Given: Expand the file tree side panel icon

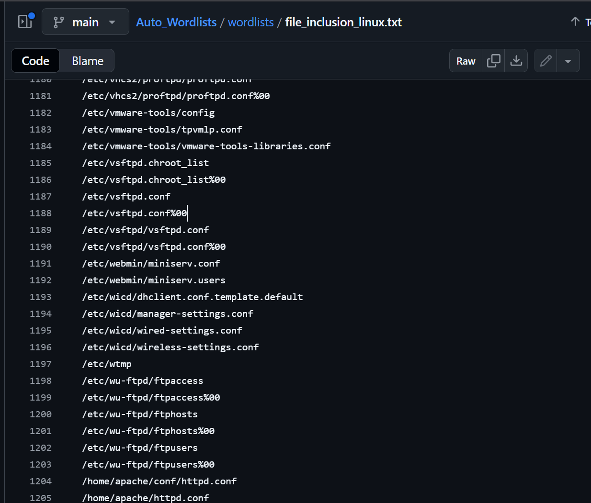Looking at the screenshot, I should (25, 22).
